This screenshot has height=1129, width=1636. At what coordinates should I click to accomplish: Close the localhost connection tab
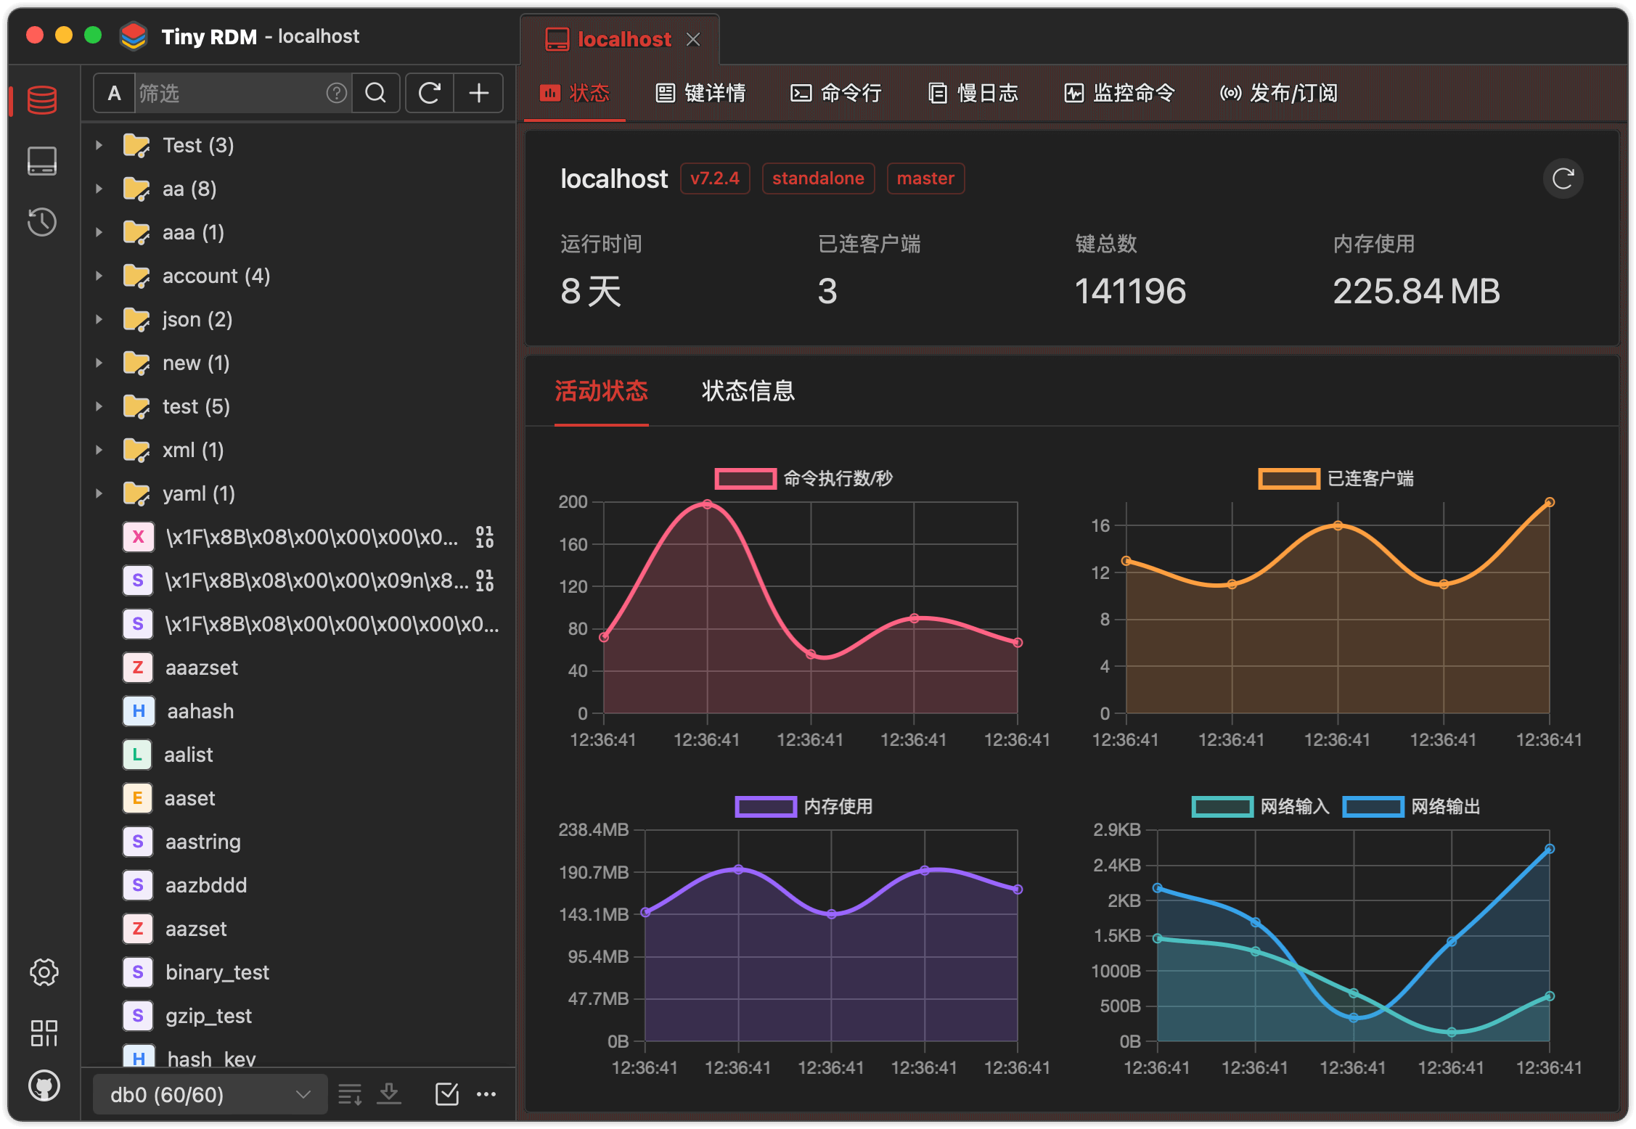(x=693, y=39)
